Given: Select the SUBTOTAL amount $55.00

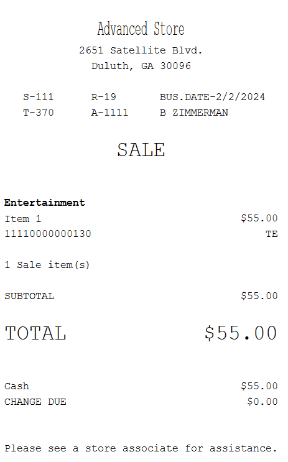Looking at the screenshot, I should click(x=259, y=296).
